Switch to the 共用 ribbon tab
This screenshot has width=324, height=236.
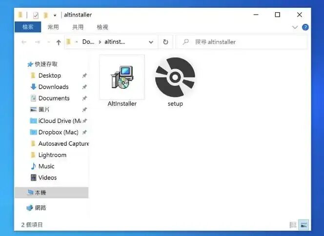coord(78,27)
